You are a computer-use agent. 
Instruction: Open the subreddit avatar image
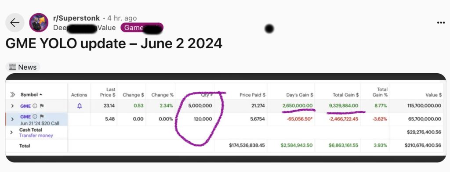39,23
